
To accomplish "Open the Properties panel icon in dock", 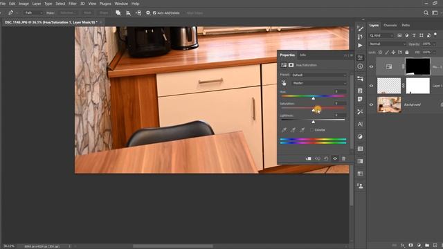I will click(360, 57).
